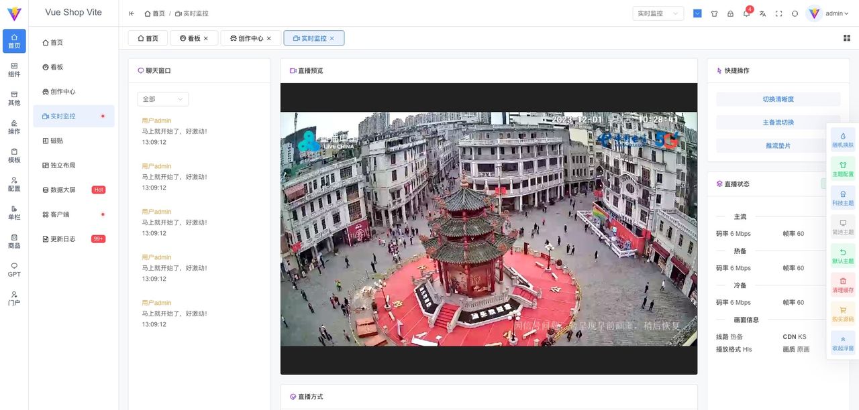This screenshot has height=410, width=859.
Task: Open the notification bell with 4 alerts
Action: coord(746,13)
